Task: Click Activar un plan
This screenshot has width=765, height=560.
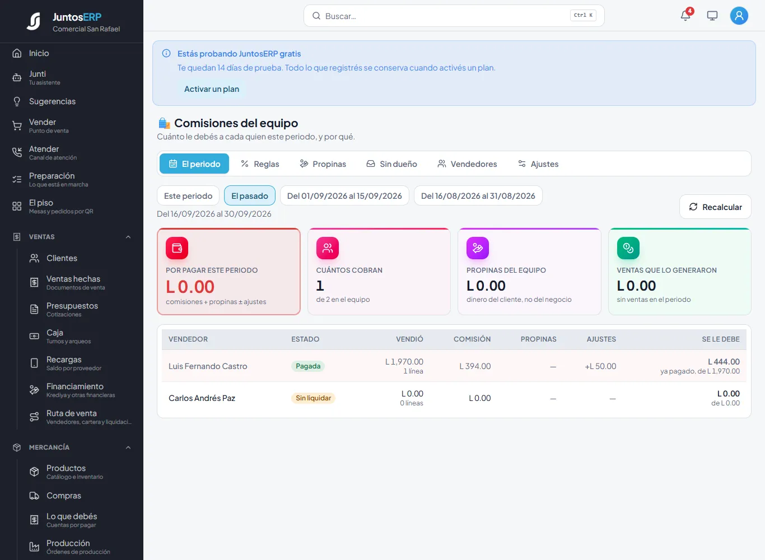Action: [x=212, y=89]
